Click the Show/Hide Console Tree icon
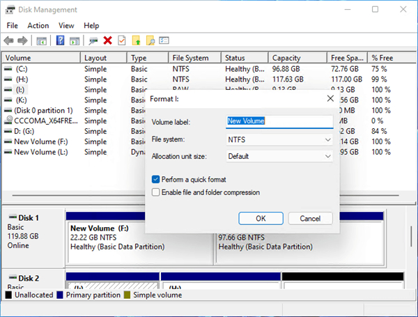 [x=42, y=41]
